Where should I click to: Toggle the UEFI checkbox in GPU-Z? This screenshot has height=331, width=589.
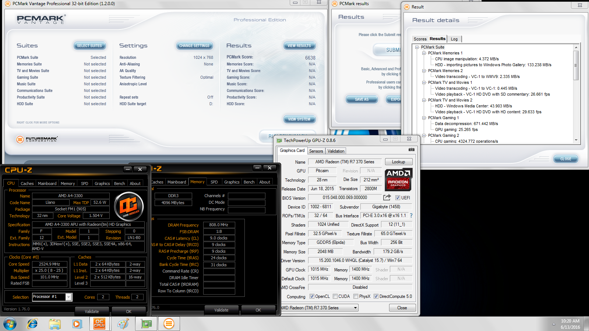pos(398,198)
